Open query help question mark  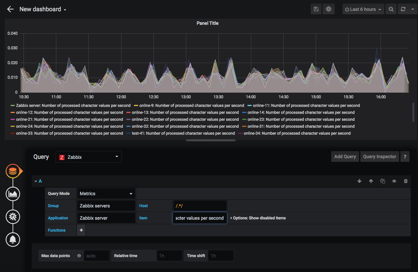tap(405, 157)
